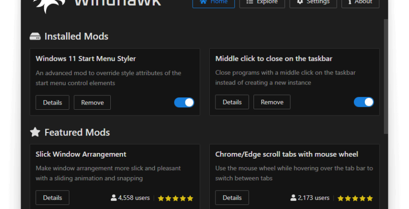Screen dimensions: 409x209
Task: Open Details for Middle click to close mod
Action: [232, 102]
